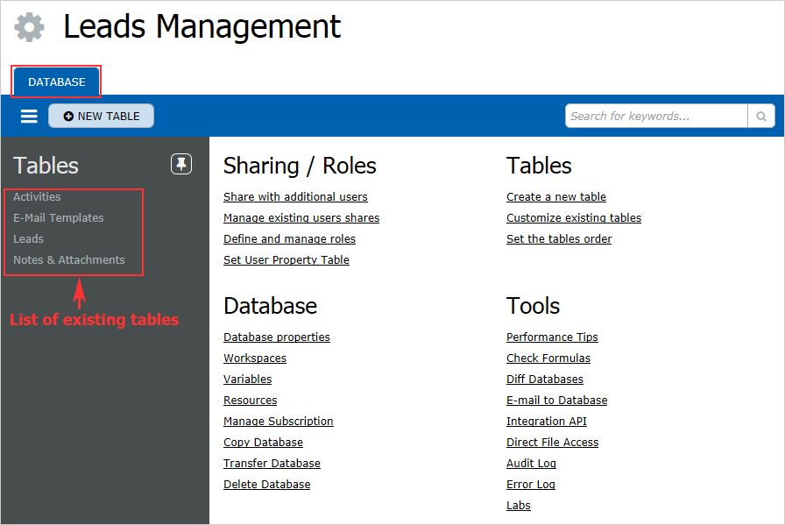The width and height of the screenshot is (785, 525).
Task: Open Database properties link
Action: tap(276, 337)
